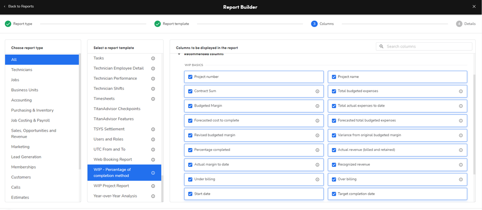Collapse the Recommended columns section
Image resolution: width=482 pixels, height=210 pixels.
(179, 54)
